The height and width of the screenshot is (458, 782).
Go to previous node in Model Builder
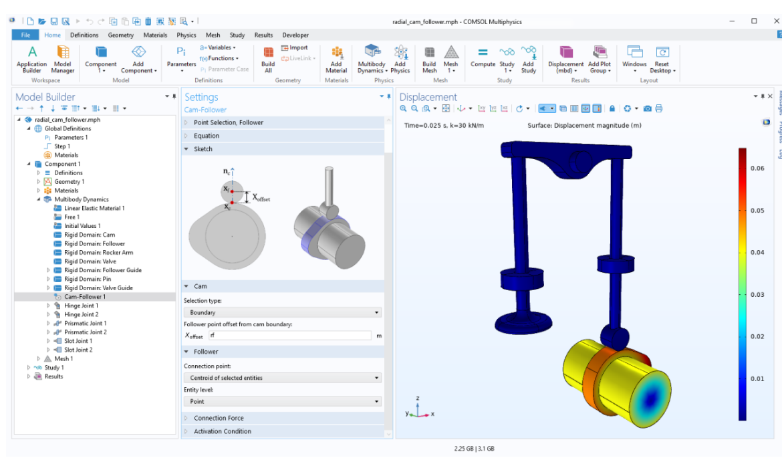[x=19, y=108]
